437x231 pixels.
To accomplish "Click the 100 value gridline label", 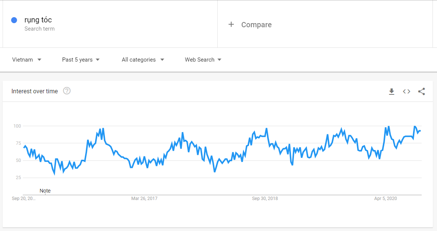I will 17,126.
